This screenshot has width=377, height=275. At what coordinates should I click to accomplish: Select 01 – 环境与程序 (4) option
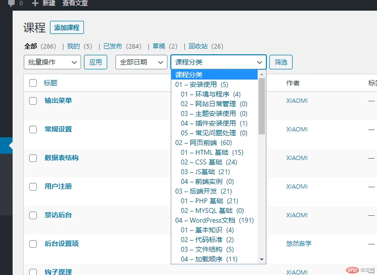(x=214, y=94)
